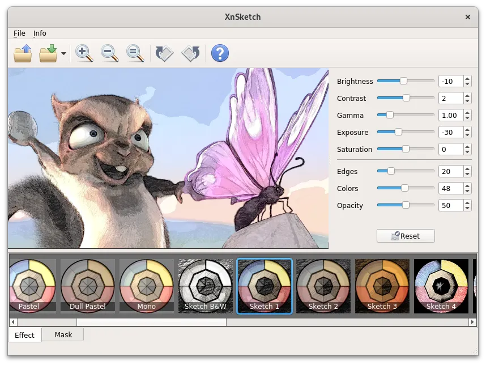Decrease Colors with down stepper arrow

point(467,192)
